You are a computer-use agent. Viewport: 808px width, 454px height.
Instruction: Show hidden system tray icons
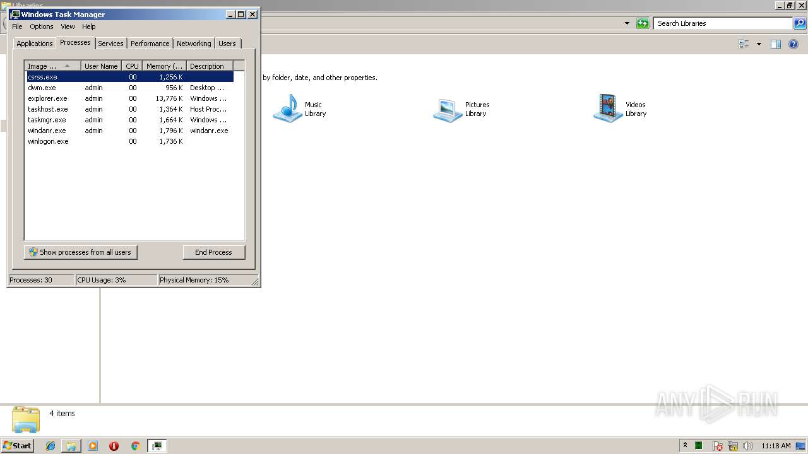point(685,446)
